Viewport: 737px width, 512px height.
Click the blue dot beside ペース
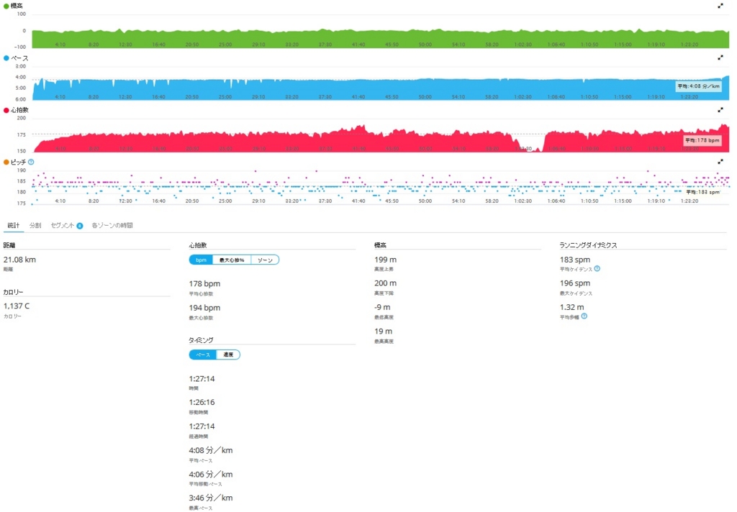click(6, 58)
